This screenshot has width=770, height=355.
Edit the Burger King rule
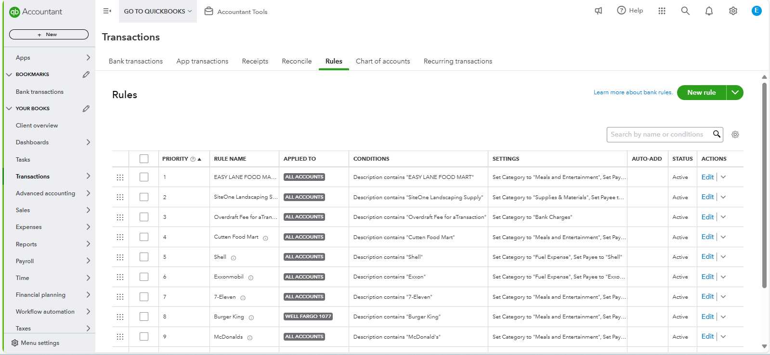[707, 317]
